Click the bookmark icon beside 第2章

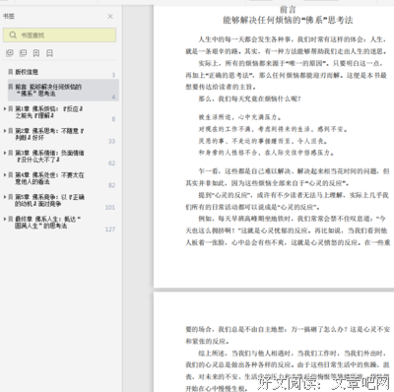click(11, 131)
